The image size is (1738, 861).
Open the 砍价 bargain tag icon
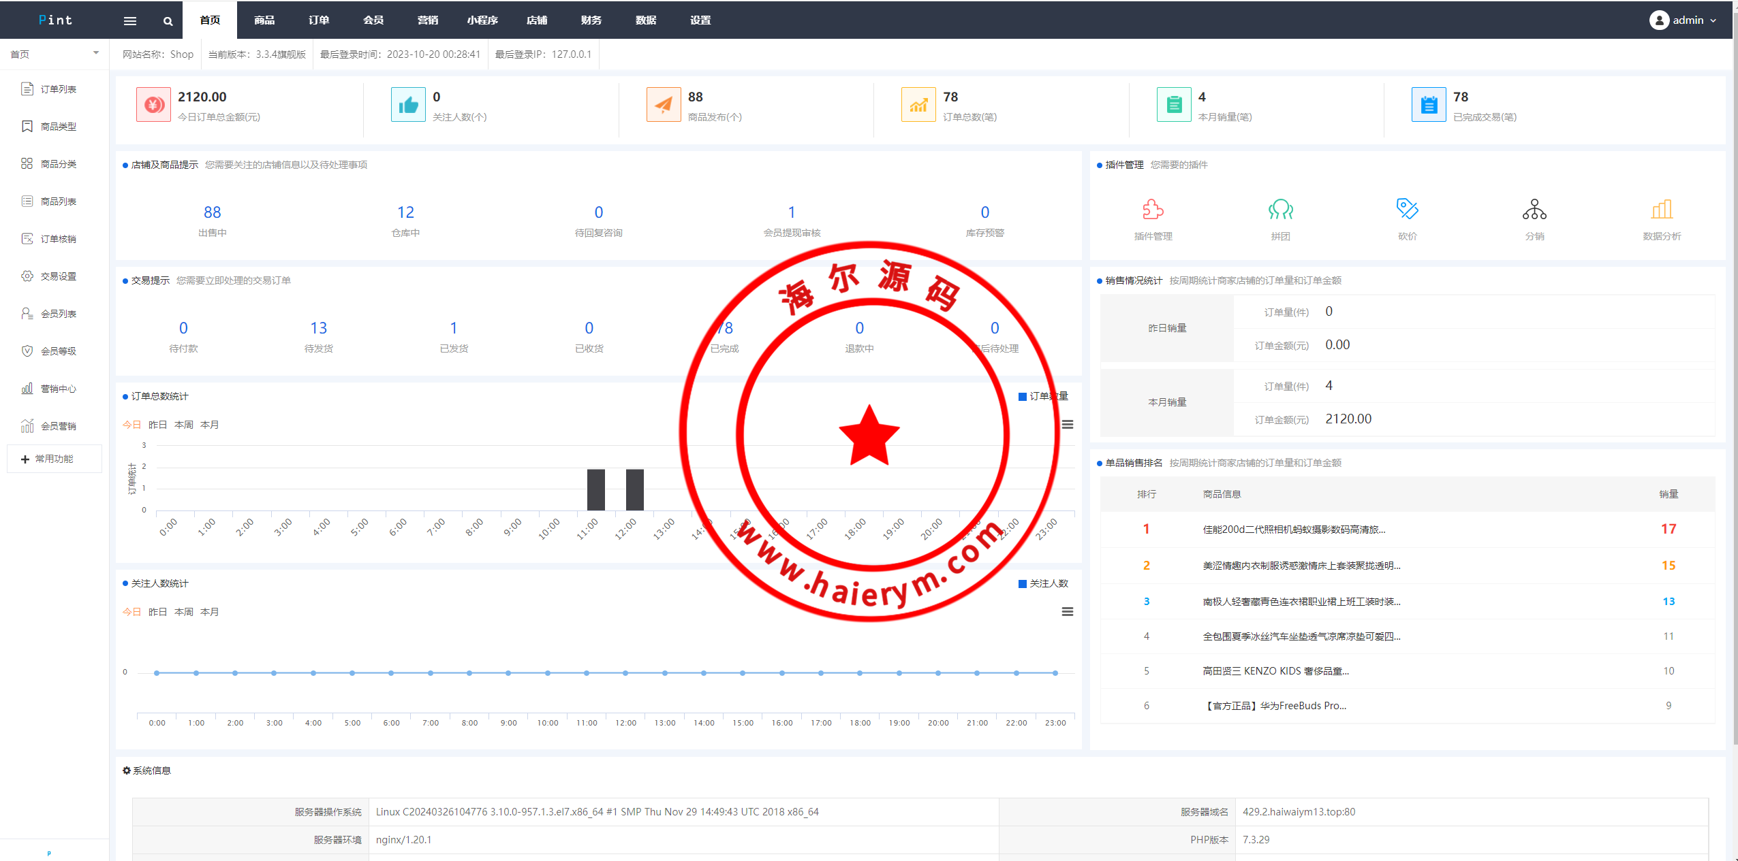pos(1407,210)
